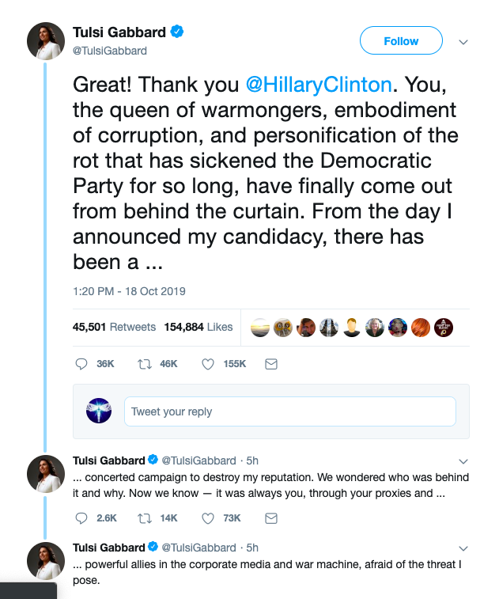Share second tweet via envelope icon
The height and width of the screenshot is (599, 499).
click(271, 518)
